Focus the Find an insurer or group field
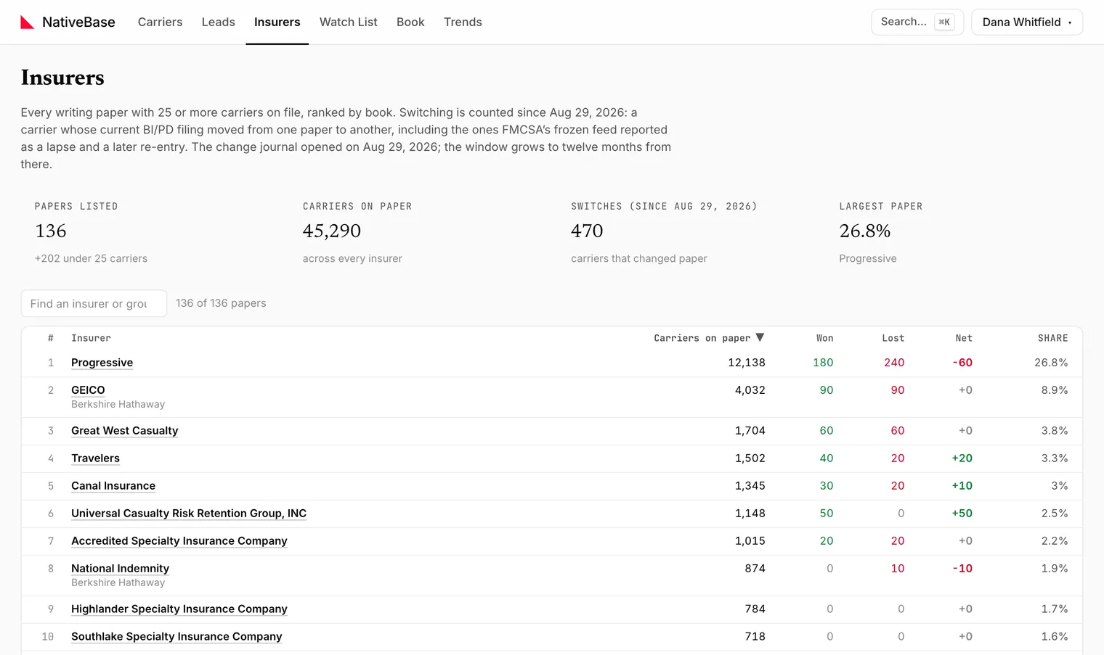This screenshot has height=655, width=1104. tap(94, 303)
